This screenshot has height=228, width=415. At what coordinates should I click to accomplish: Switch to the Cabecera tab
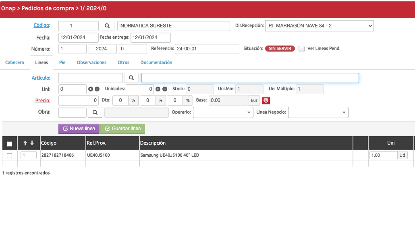15,62
